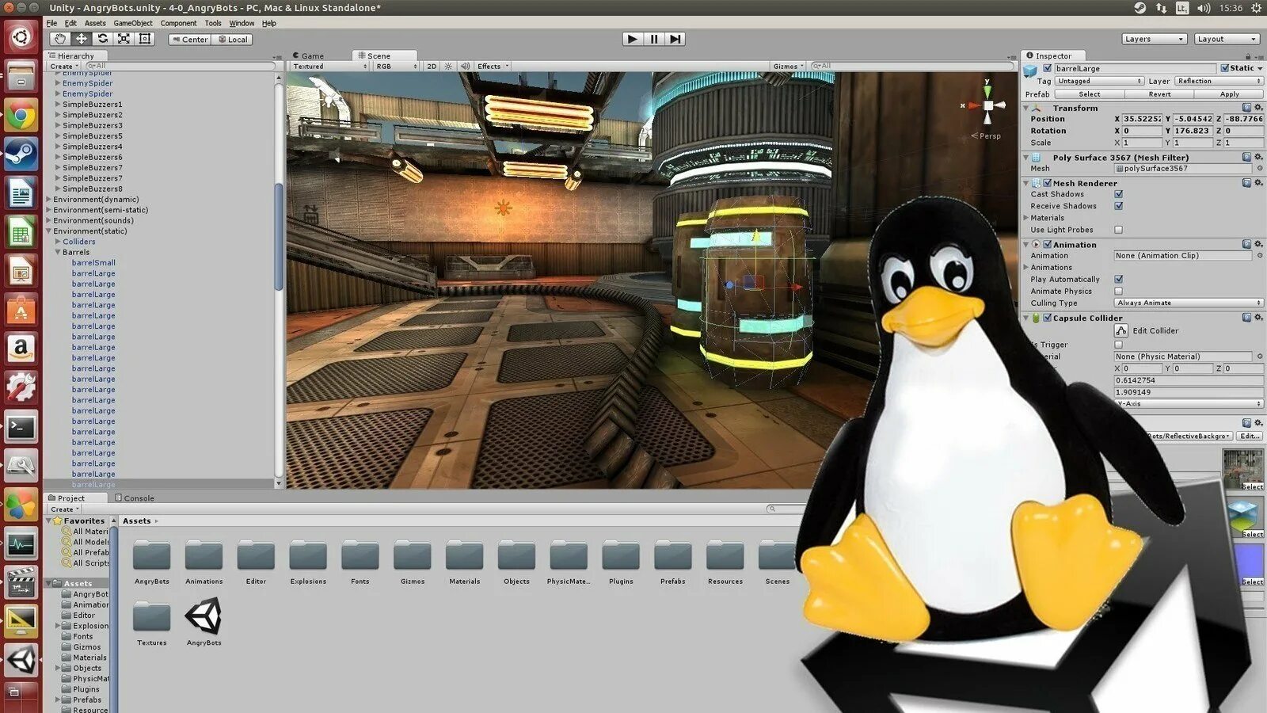This screenshot has width=1267, height=713.
Task: Open the GameObject menu
Action: pyautogui.click(x=133, y=23)
